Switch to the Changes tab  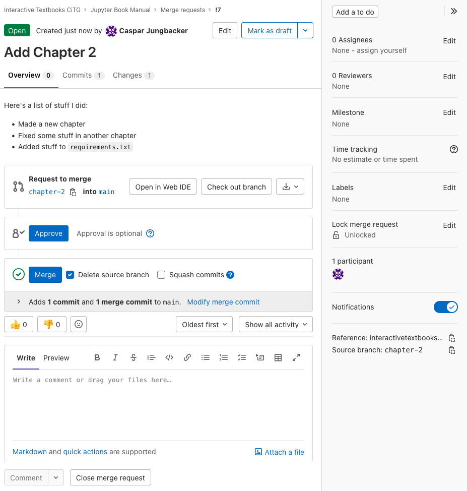coord(128,75)
